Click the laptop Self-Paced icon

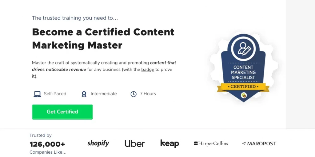click(37, 94)
